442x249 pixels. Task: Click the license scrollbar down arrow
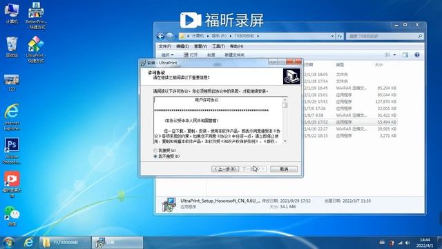(285, 141)
